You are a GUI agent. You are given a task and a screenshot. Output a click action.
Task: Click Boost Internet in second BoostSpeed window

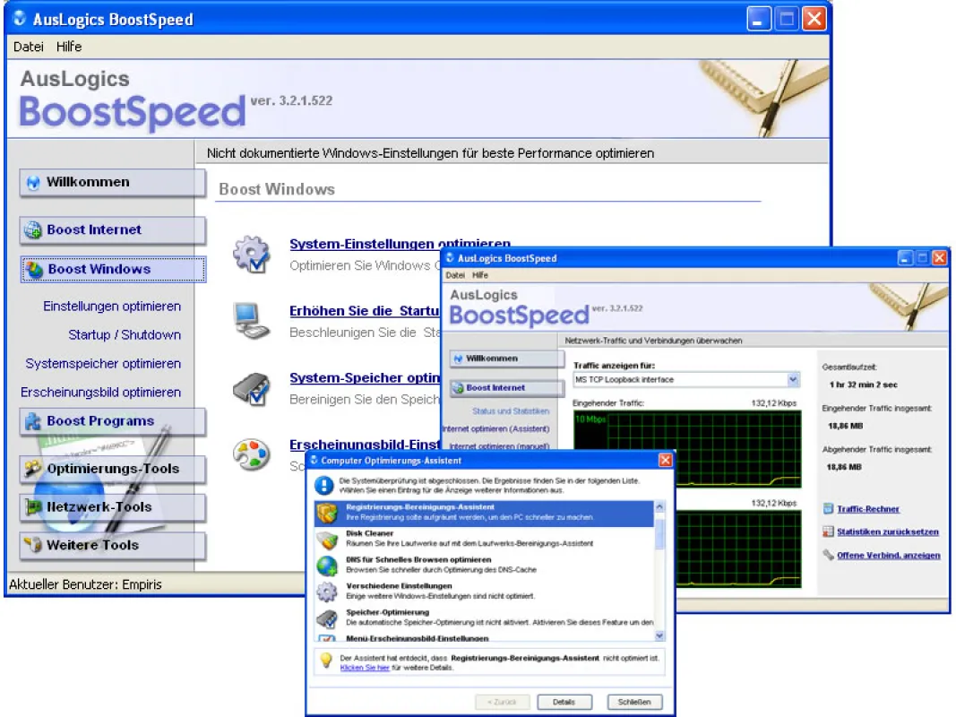tap(507, 388)
